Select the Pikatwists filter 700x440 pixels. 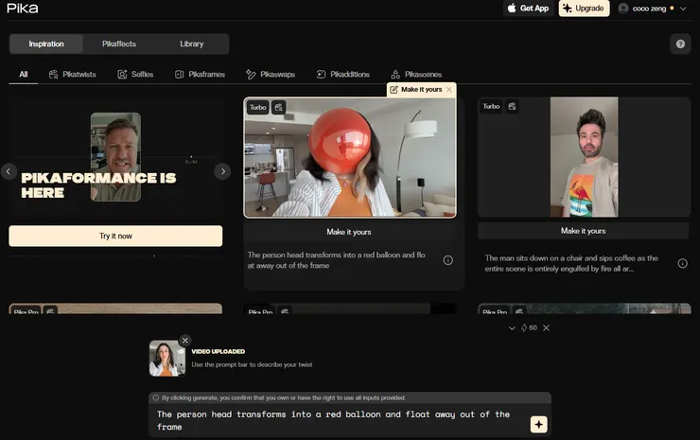(72, 74)
